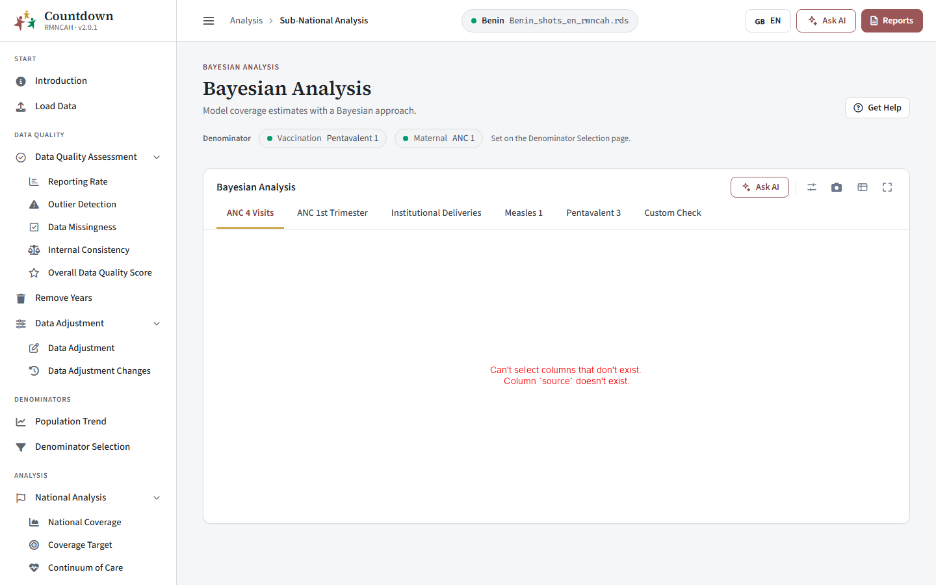The width and height of the screenshot is (936, 585).
Task: Click the Outlier Detection warning triangle icon
Action: click(34, 205)
